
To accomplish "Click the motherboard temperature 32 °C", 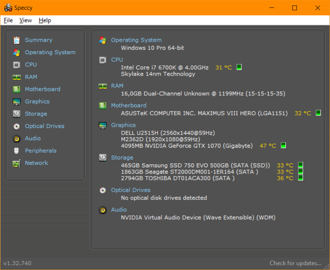I will 303,113.
